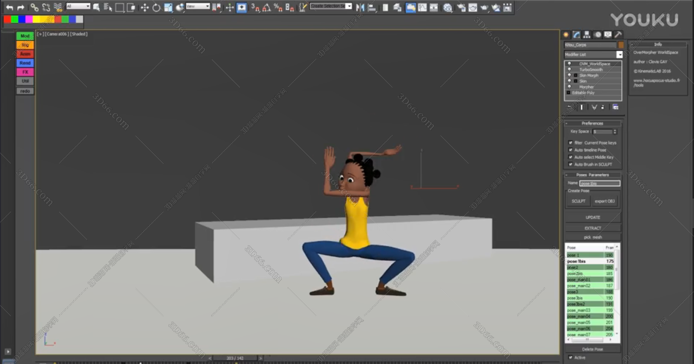This screenshot has width=694, height=364.
Task: Select the Select and Move tool
Action: (x=145, y=7)
